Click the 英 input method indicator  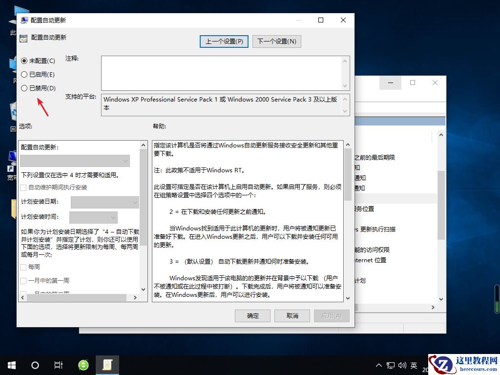[x=414, y=365]
